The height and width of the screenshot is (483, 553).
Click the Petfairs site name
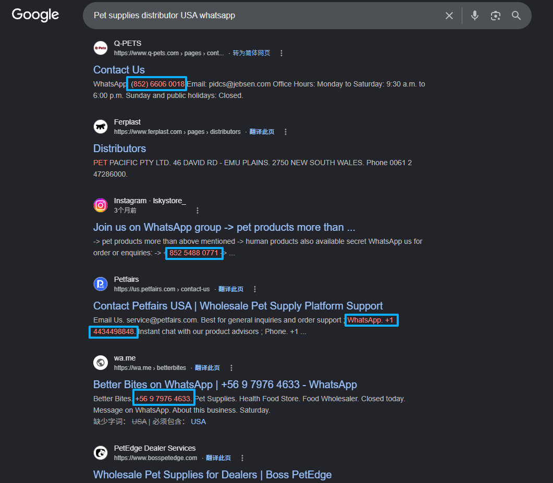coord(126,279)
